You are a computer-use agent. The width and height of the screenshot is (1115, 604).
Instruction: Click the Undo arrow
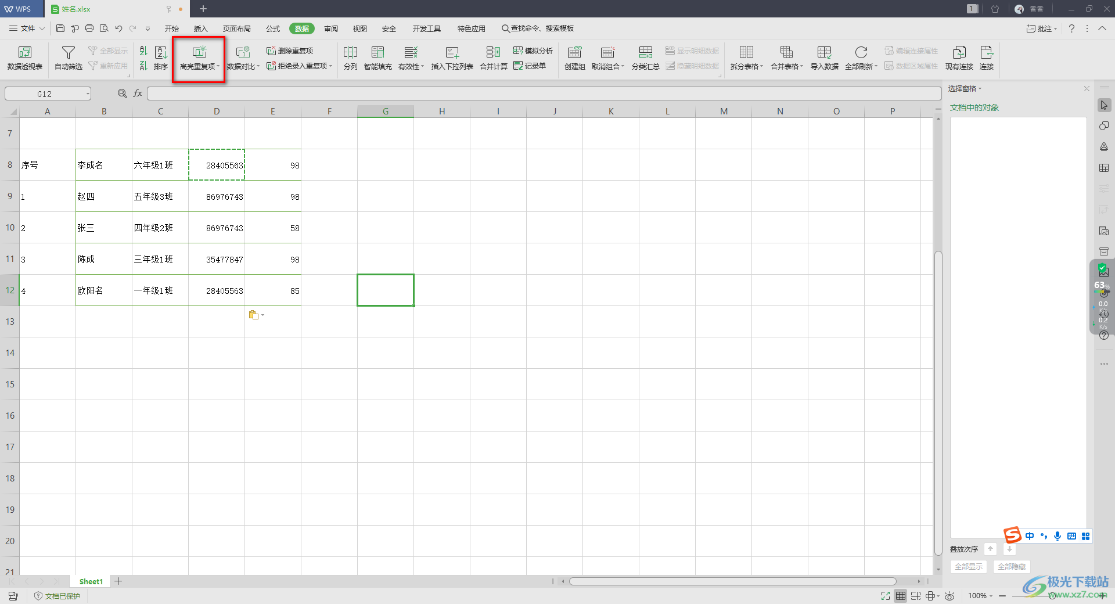click(x=118, y=28)
